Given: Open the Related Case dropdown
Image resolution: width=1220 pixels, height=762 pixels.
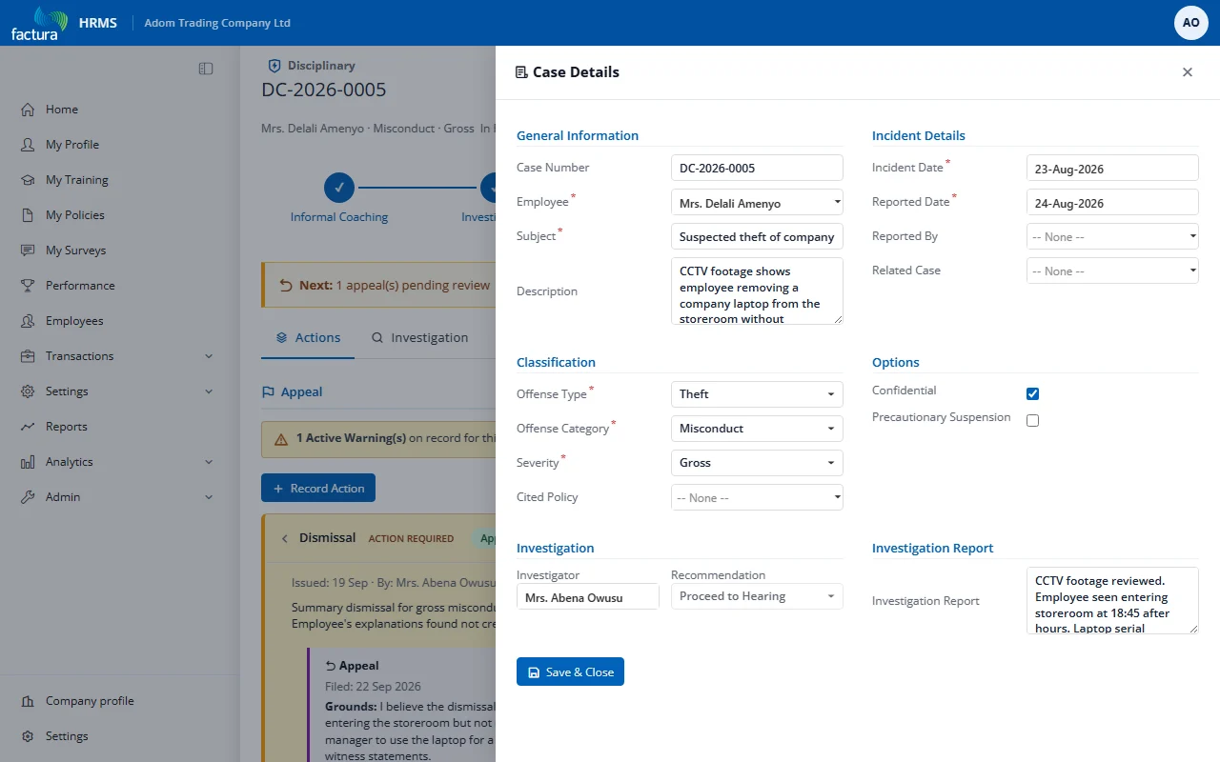Looking at the screenshot, I should pyautogui.click(x=1112, y=271).
